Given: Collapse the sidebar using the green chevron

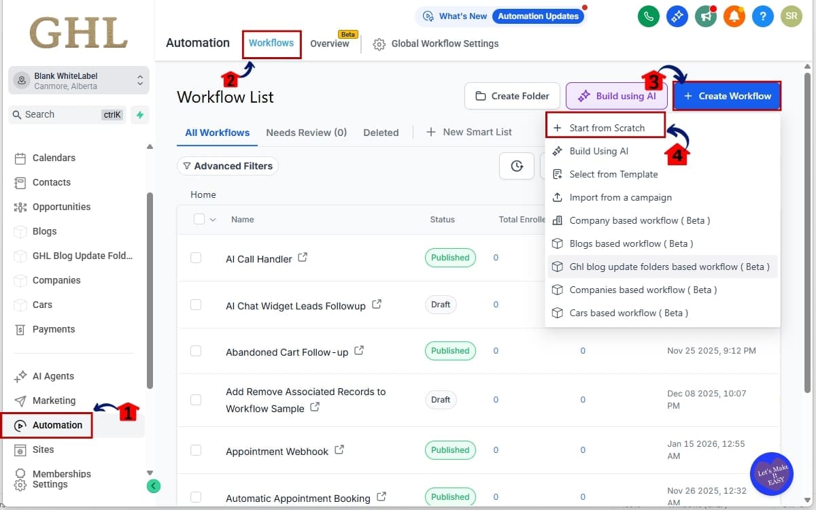Looking at the screenshot, I should pos(153,486).
